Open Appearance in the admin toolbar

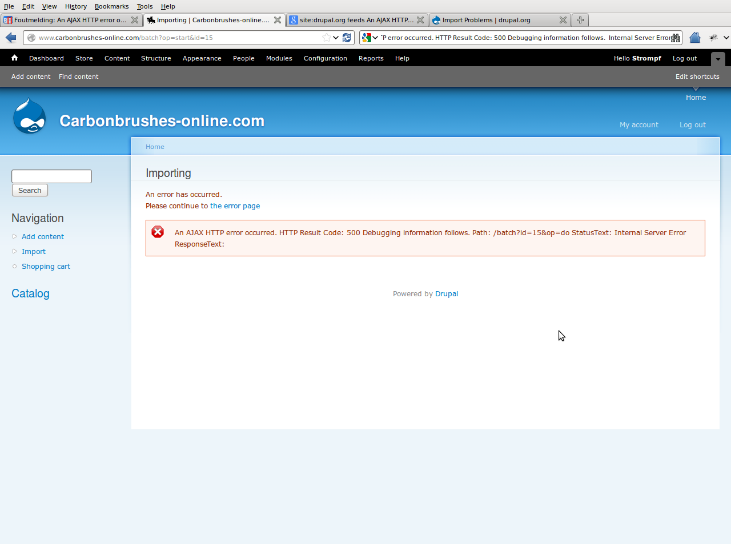202,58
